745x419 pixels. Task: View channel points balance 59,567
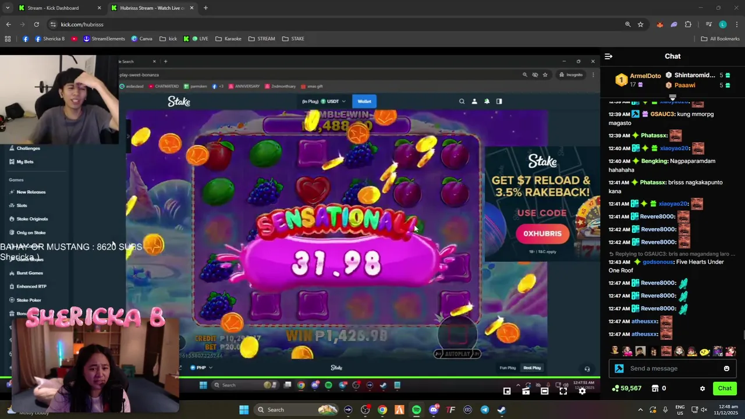(627, 388)
